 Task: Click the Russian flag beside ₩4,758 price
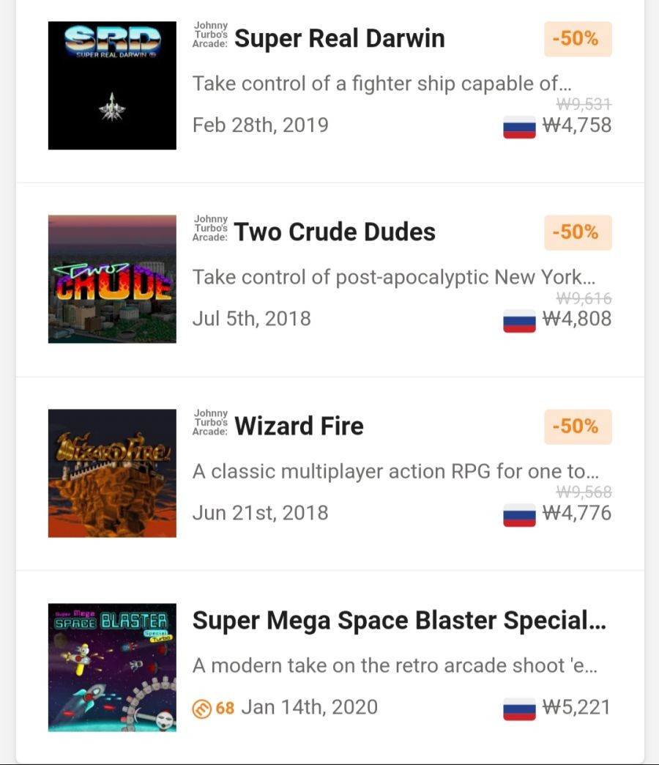pos(519,127)
